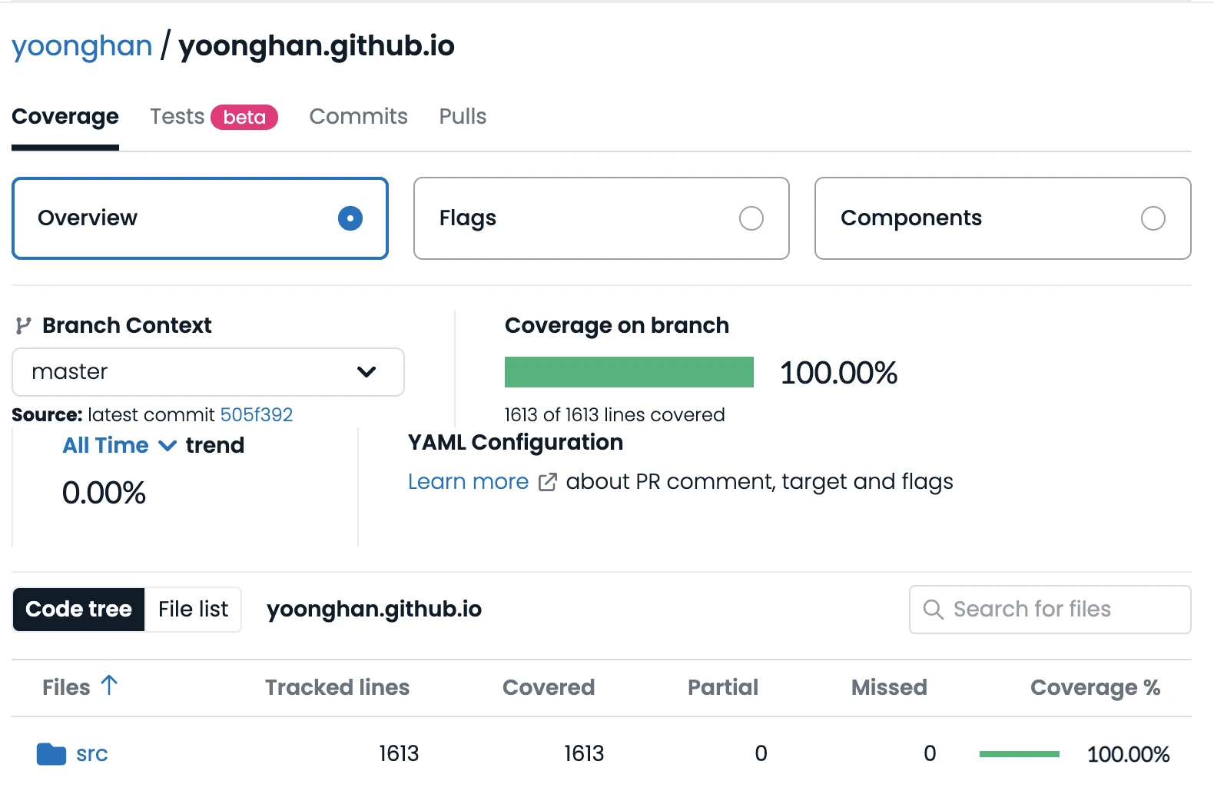Click the branch icon next to Branch Context
This screenshot has height=801, width=1214.
click(23, 326)
